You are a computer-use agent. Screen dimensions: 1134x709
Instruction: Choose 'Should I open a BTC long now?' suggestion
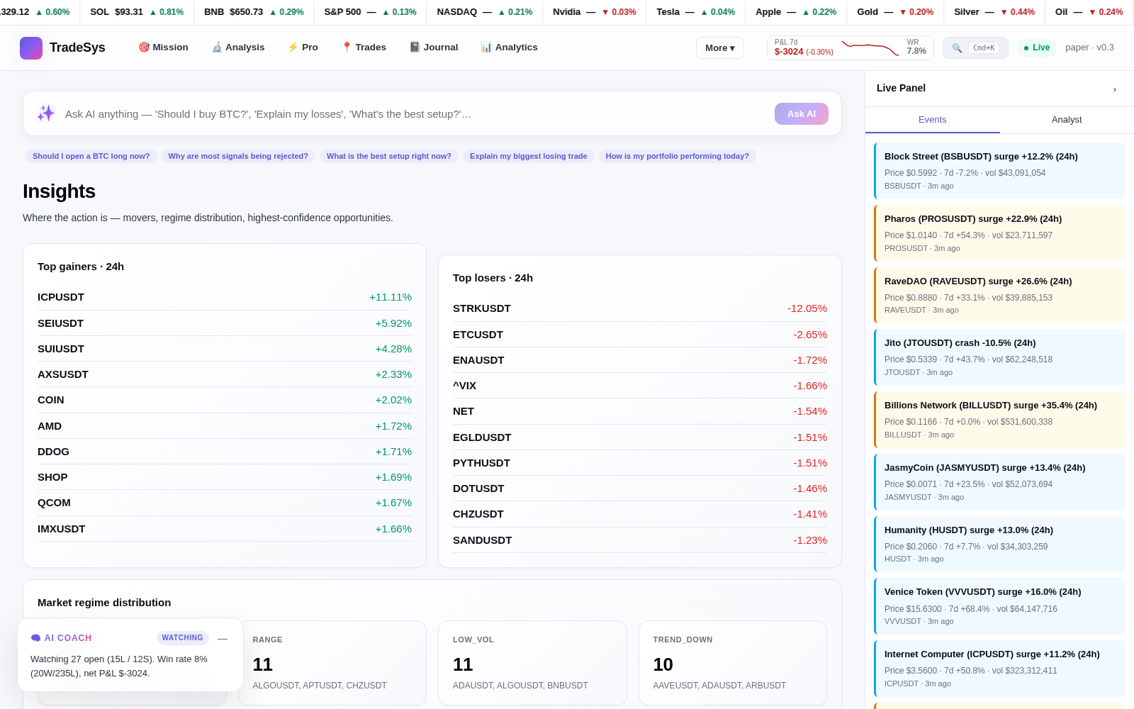point(91,156)
